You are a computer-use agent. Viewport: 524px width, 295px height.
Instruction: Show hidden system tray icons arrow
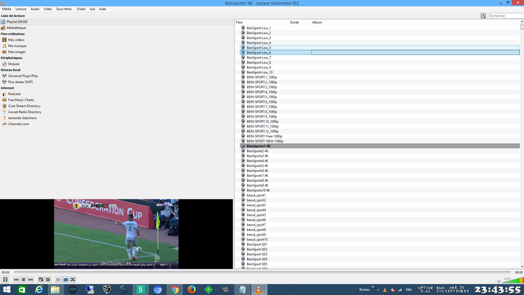(x=379, y=290)
